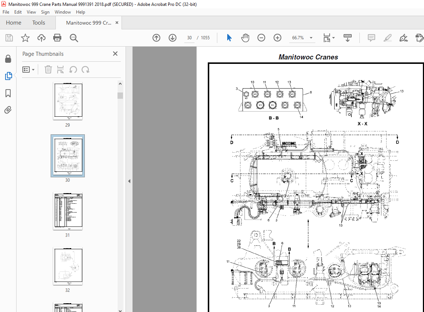This screenshot has height=312, width=424.
Task: Open the Window menu
Action: click(x=63, y=12)
